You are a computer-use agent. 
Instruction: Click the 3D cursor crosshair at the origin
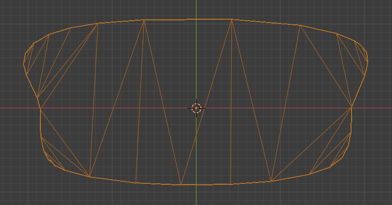pyautogui.click(x=196, y=108)
